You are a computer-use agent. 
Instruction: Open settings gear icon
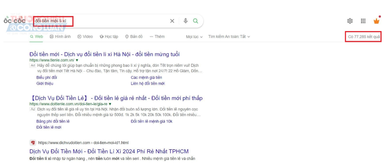350,21
